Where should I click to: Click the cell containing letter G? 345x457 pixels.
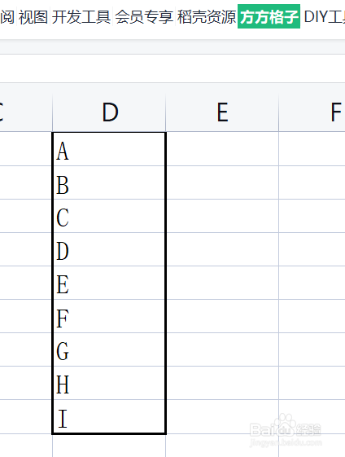pyautogui.click(x=109, y=349)
